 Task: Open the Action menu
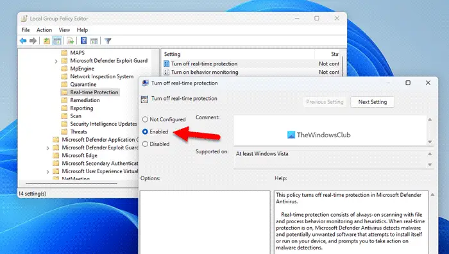click(44, 30)
